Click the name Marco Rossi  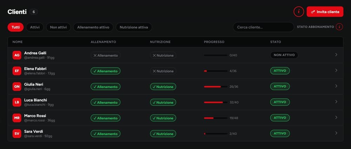[x=35, y=116]
